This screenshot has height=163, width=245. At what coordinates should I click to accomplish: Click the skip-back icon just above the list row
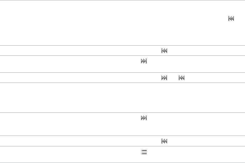tap(164, 141)
